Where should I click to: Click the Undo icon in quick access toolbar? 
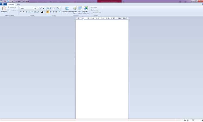[8, 1]
